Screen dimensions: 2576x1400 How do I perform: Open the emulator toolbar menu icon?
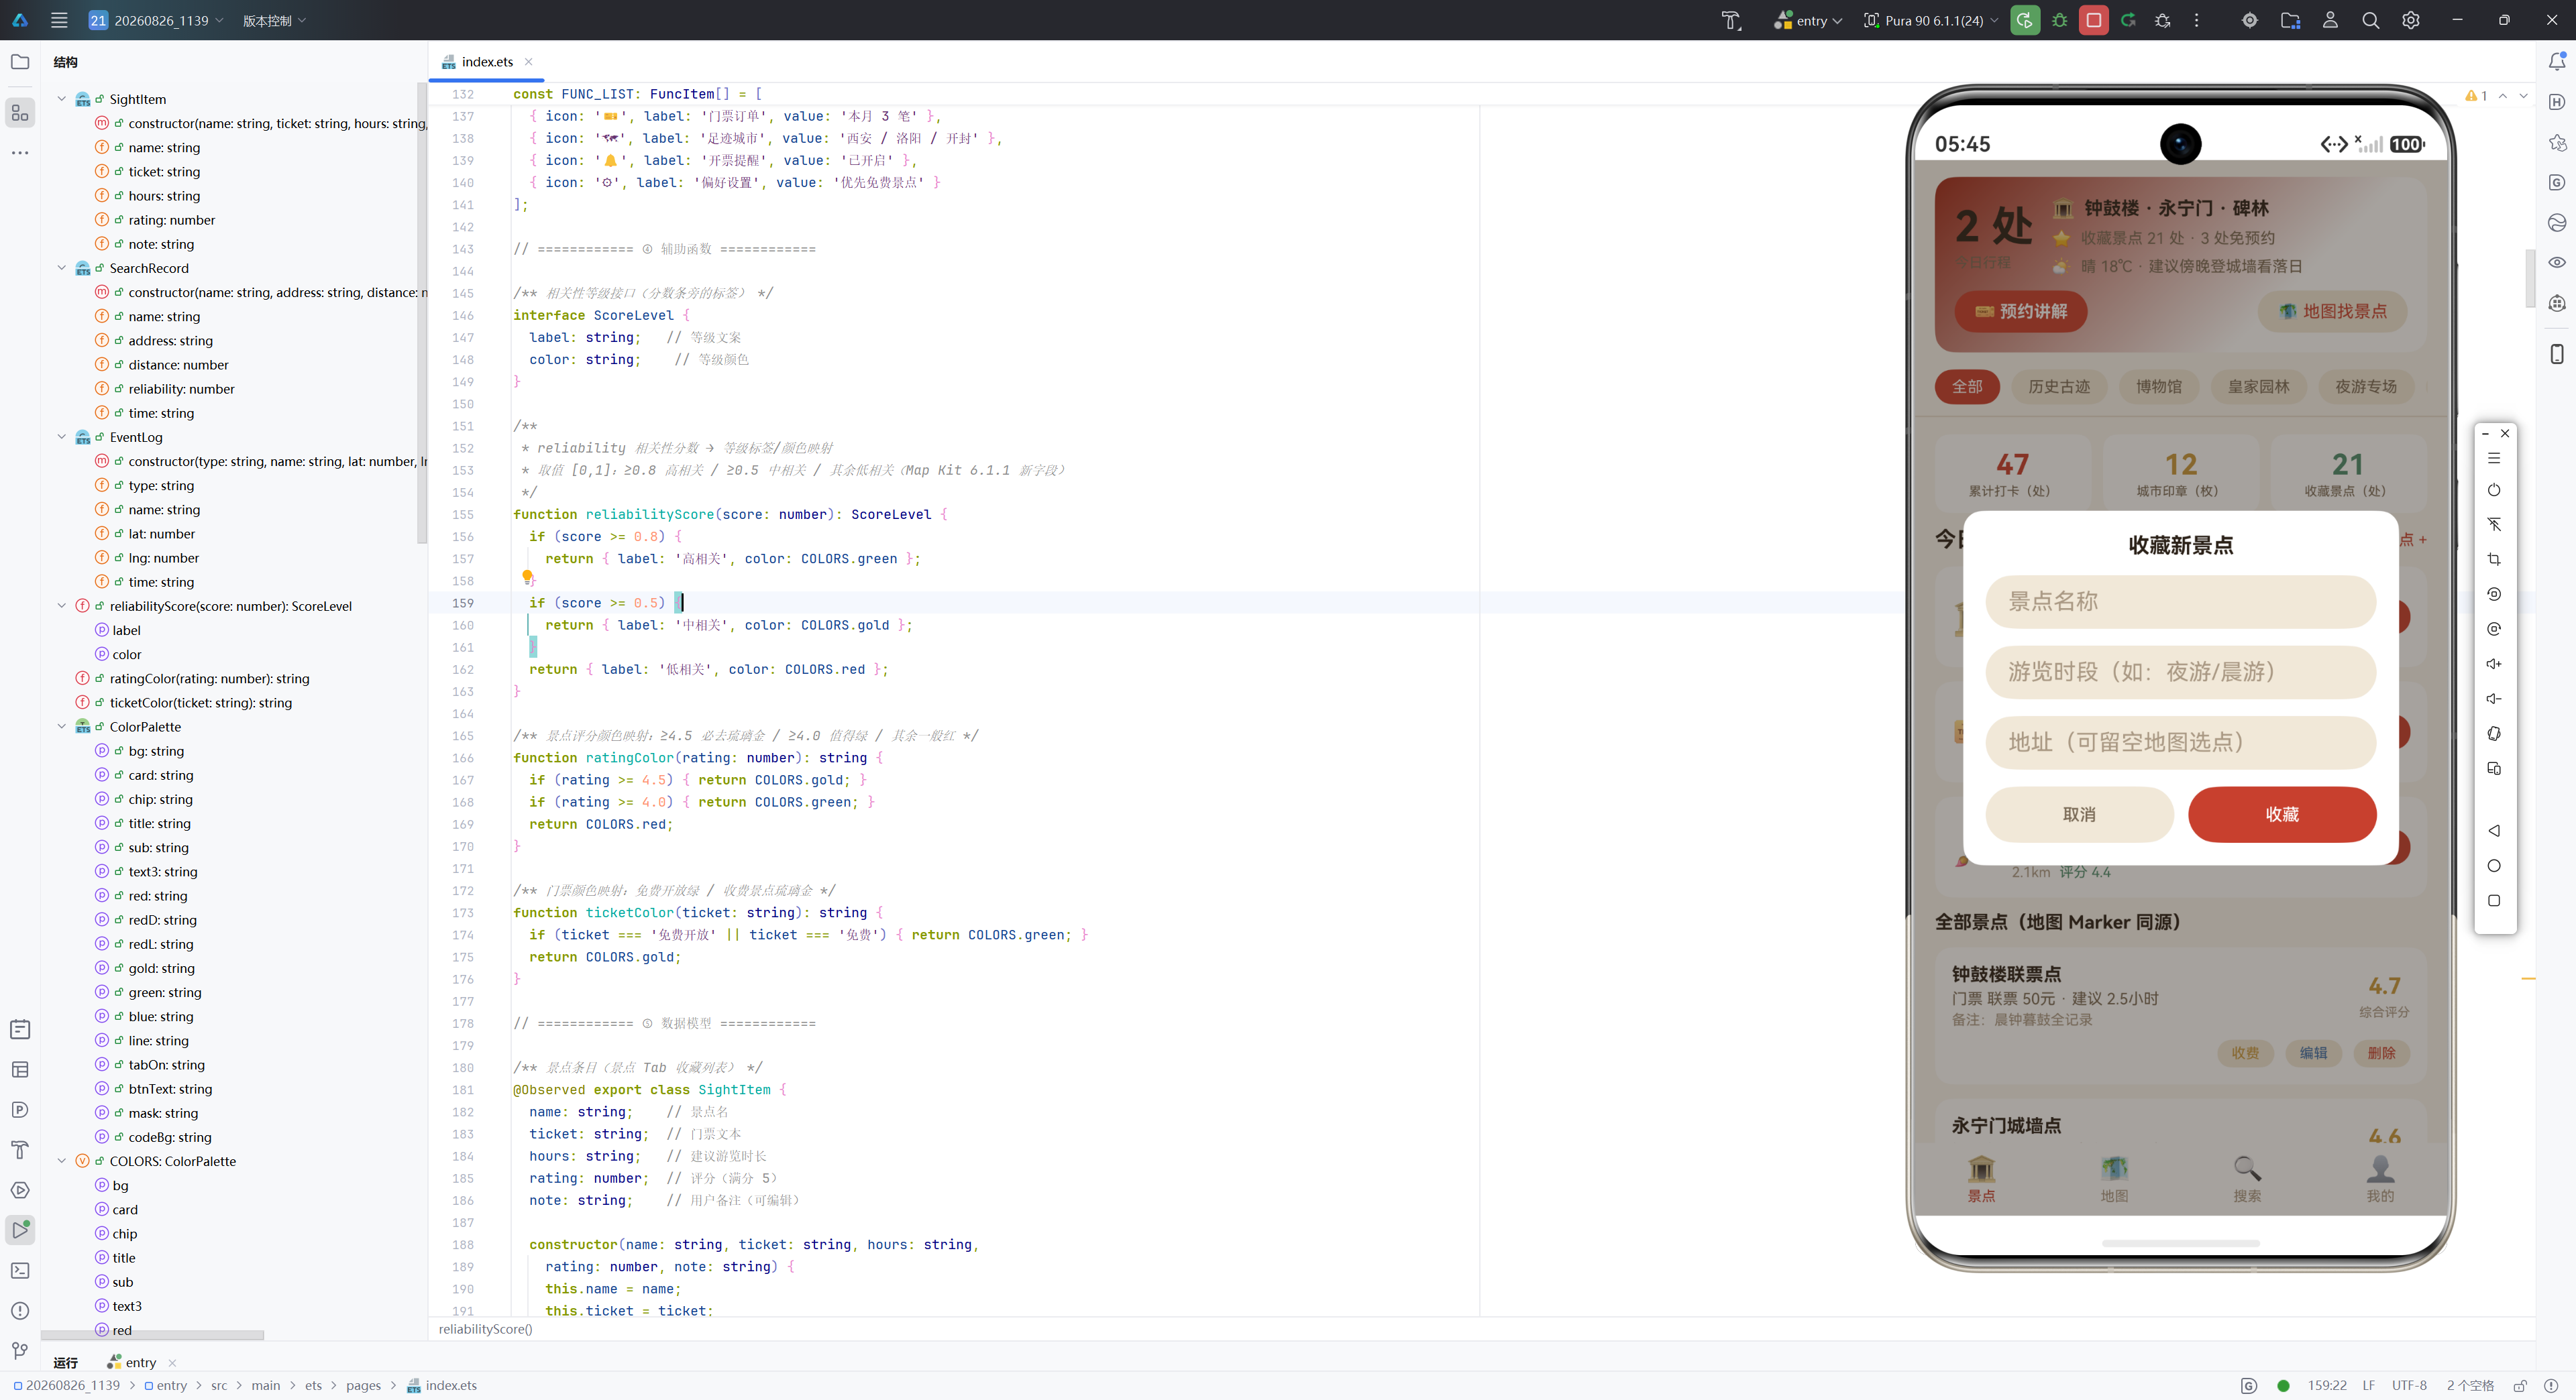[x=2494, y=458]
